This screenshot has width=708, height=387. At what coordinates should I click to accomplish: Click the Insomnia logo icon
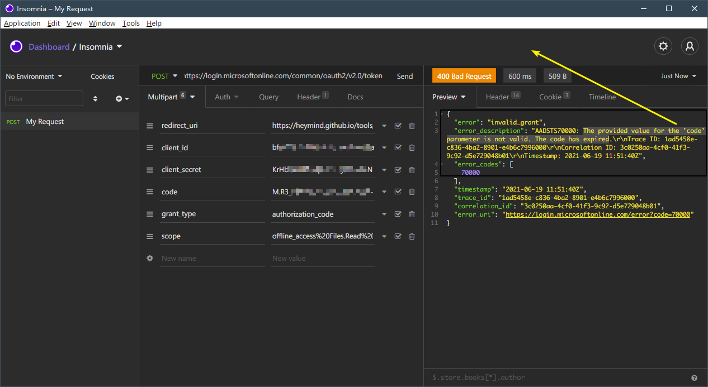tap(16, 46)
